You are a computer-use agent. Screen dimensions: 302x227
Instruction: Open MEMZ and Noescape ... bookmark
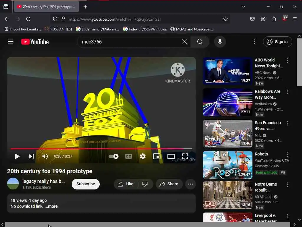tap(192, 29)
